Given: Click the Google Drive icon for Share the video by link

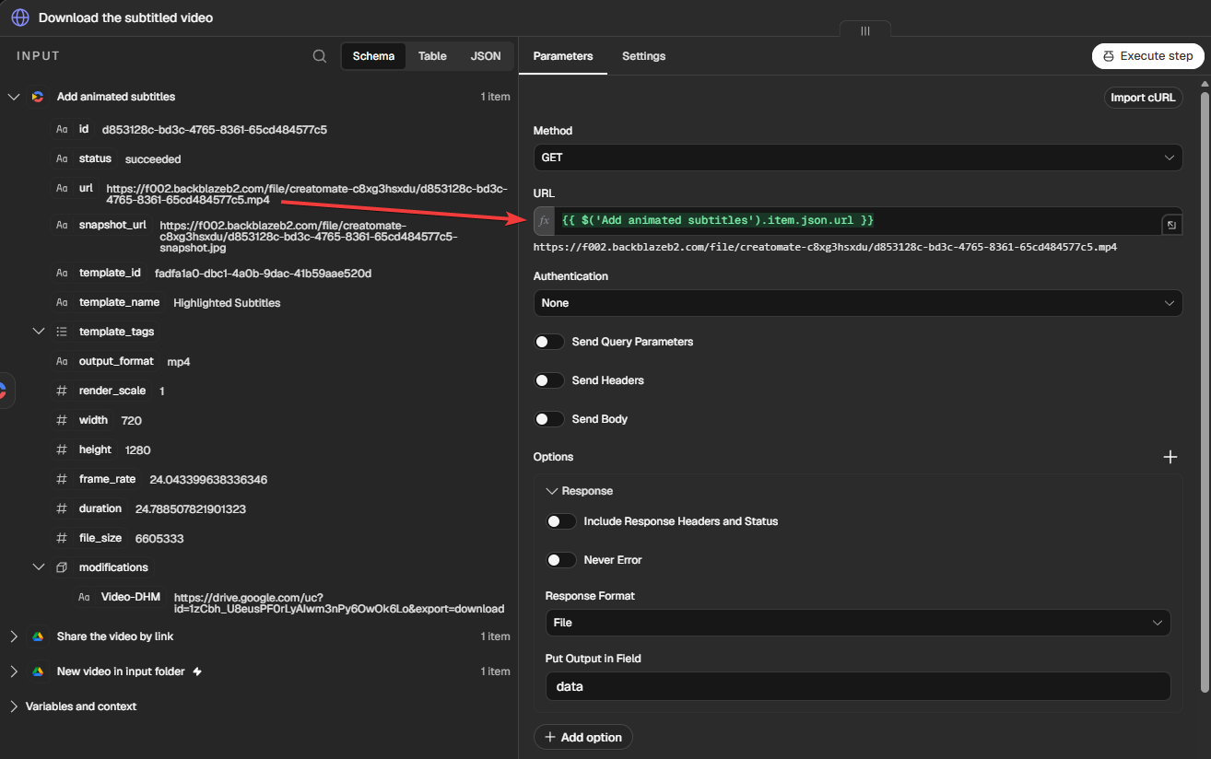Looking at the screenshot, I should (38, 636).
